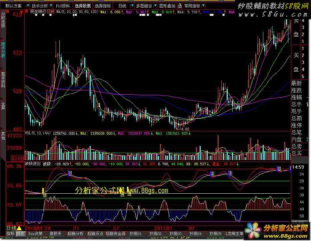The height and width of the screenshot is (241, 311).
Task: Click 多图组合 in the toolbar
Action: pyautogui.click(x=144, y=6)
